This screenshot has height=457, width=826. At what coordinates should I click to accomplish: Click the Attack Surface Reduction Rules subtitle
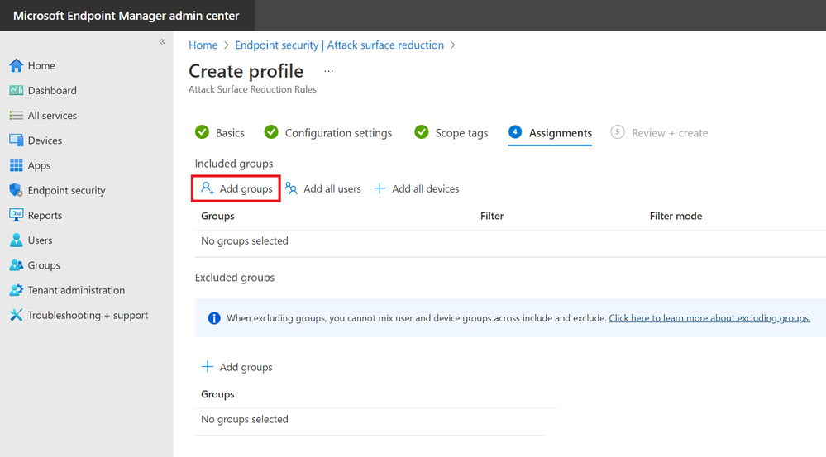coord(252,89)
